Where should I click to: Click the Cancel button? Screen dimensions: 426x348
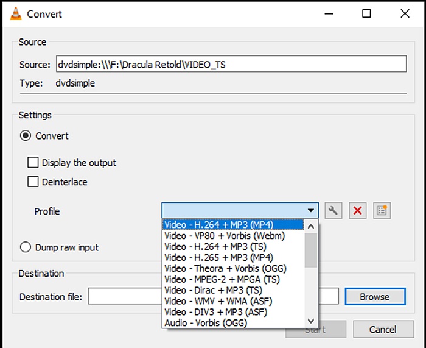click(383, 329)
